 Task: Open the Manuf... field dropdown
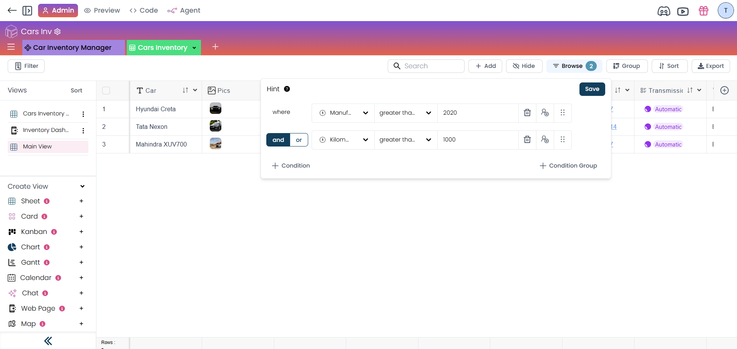343,113
